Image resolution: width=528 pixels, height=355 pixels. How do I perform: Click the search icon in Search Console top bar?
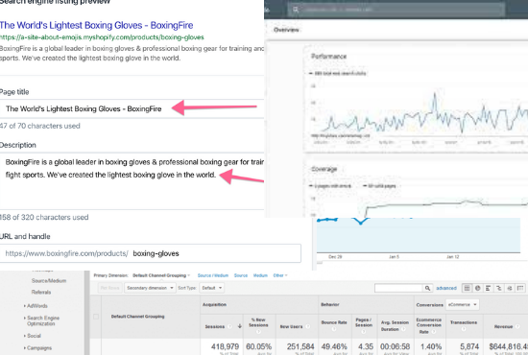[296, 10]
